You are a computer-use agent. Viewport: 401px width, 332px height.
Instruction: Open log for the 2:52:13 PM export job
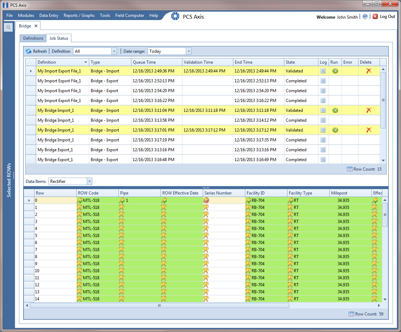tap(323, 81)
